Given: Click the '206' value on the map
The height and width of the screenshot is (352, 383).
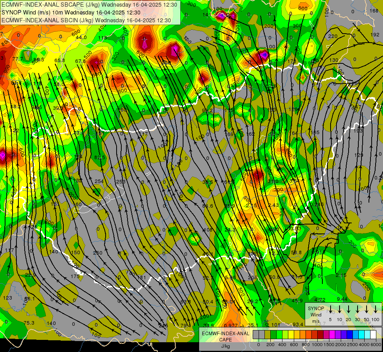Looking at the screenshot, I should click(253, 277).
